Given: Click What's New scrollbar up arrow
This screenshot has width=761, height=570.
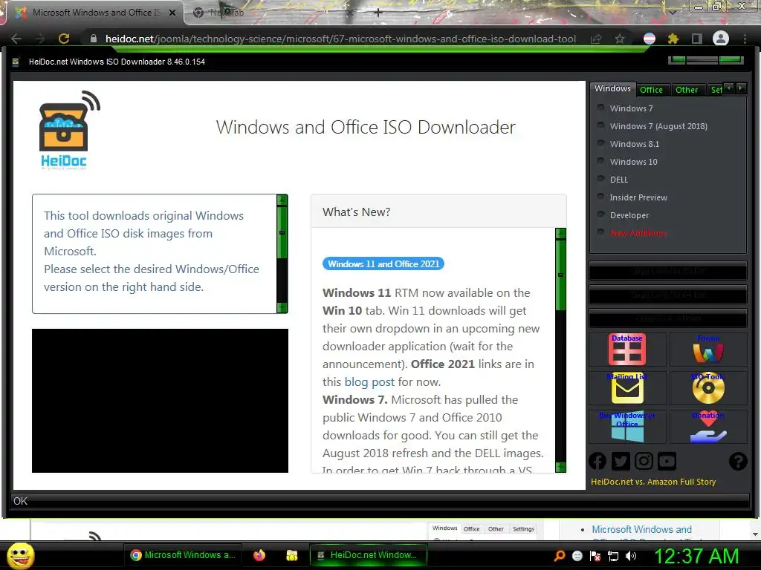Looking at the screenshot, I should pos(560,234).
